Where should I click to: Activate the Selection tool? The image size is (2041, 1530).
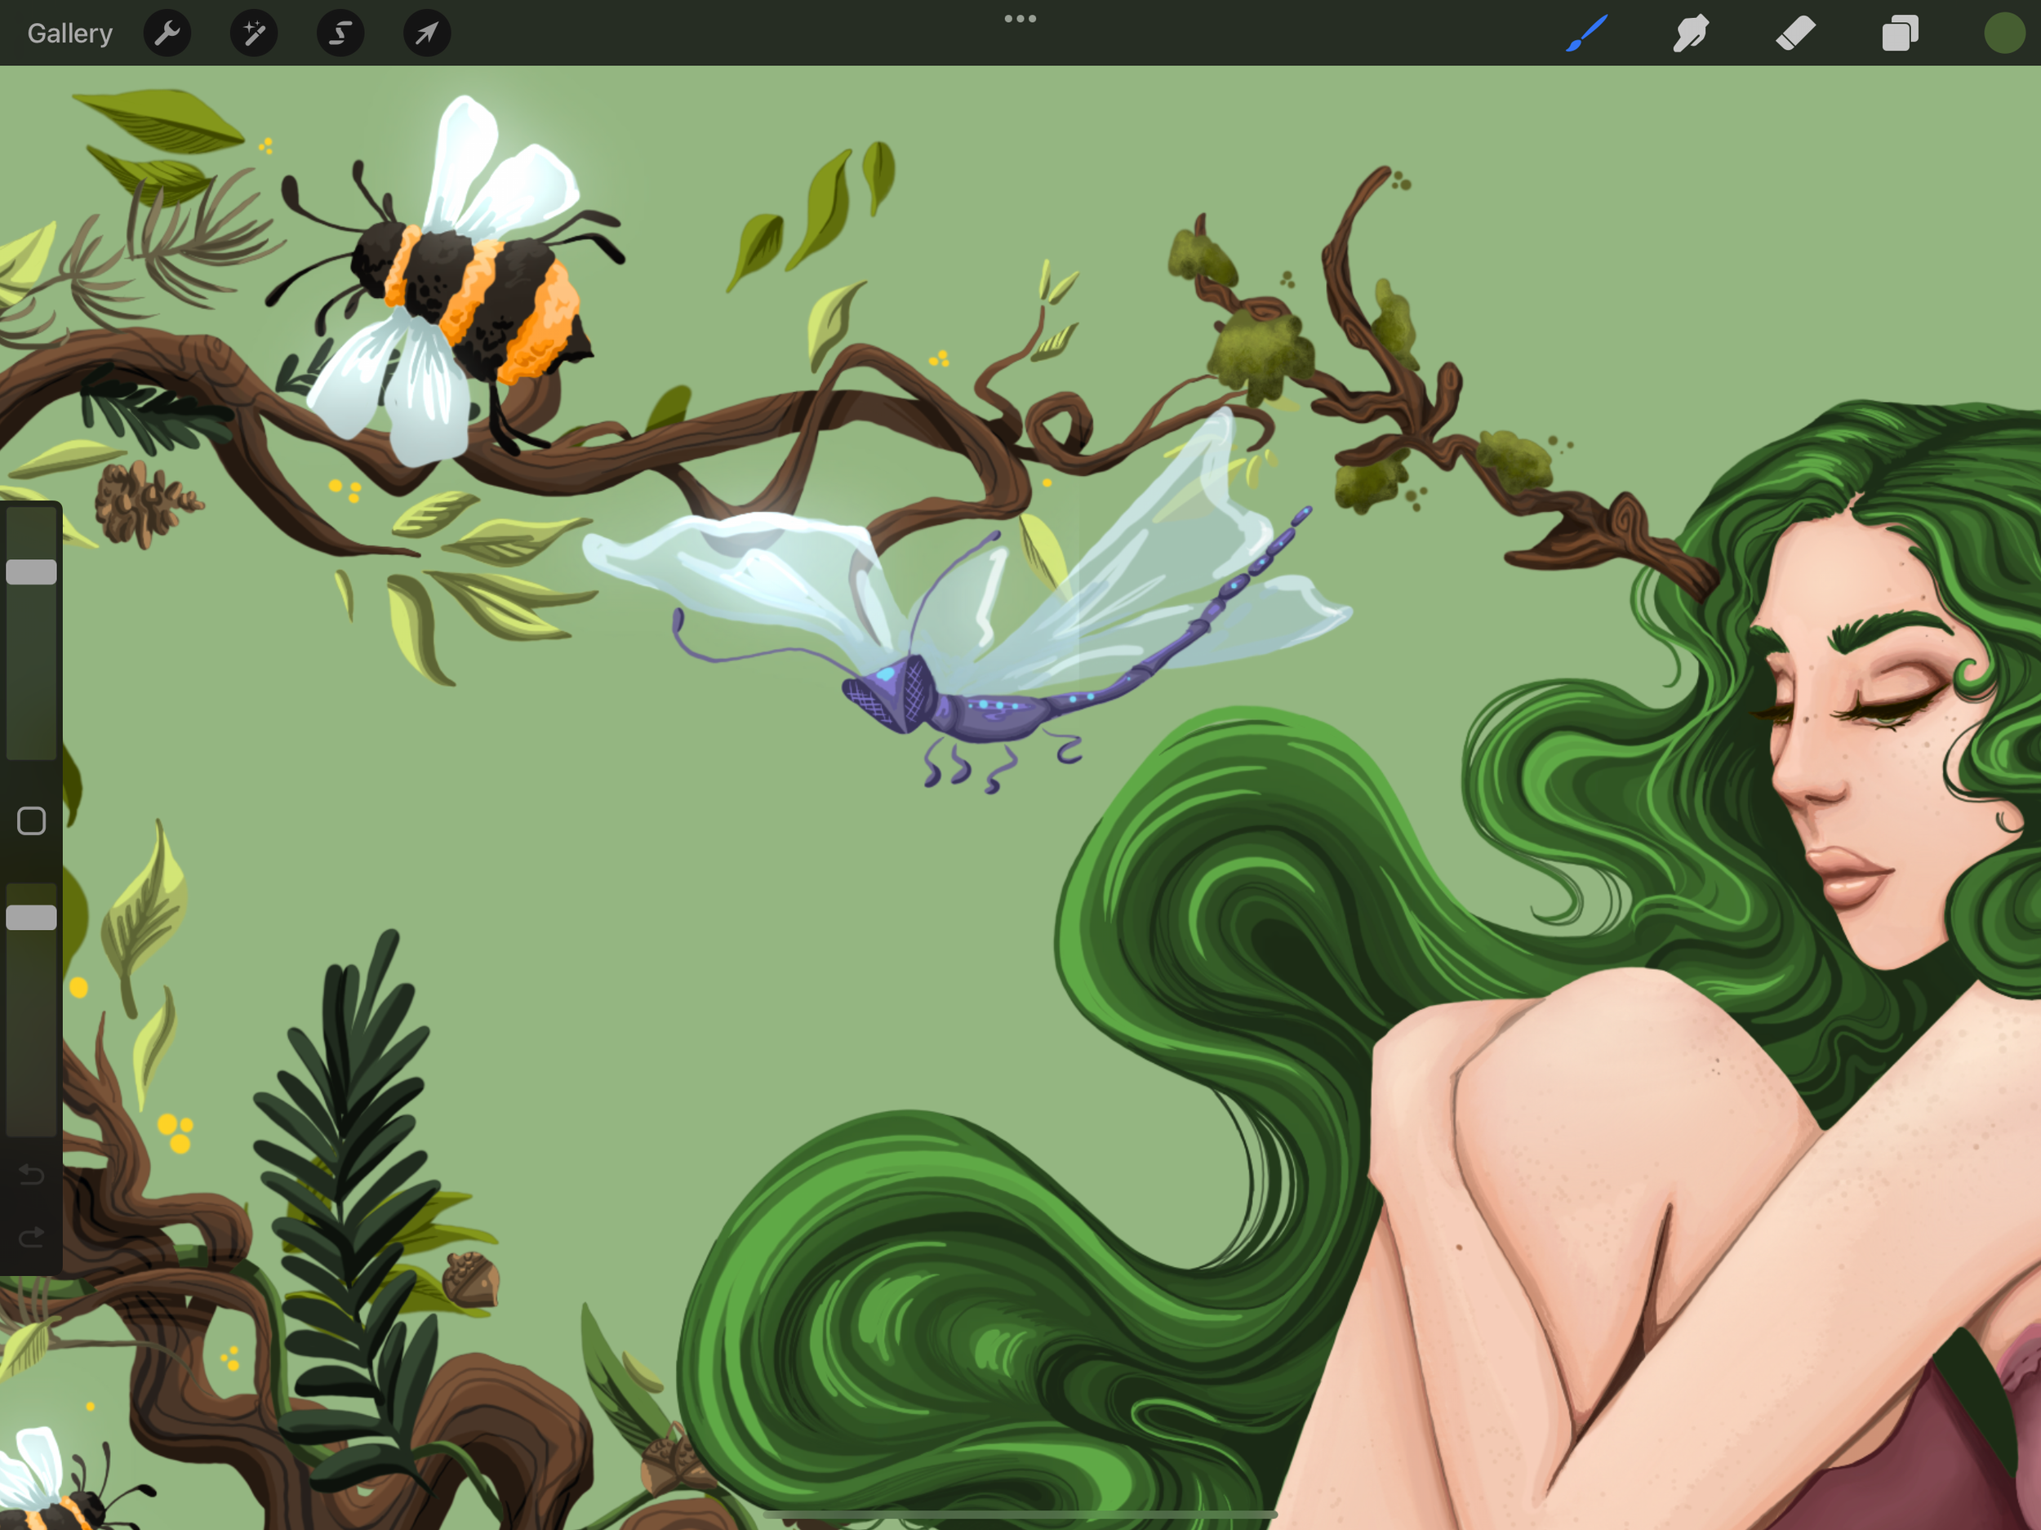[x=340, y=33]
